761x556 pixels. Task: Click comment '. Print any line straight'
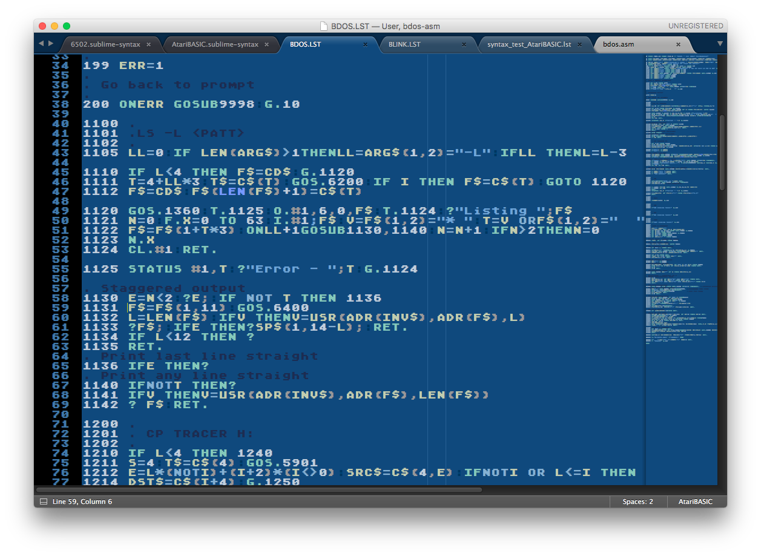coord(196,376)
